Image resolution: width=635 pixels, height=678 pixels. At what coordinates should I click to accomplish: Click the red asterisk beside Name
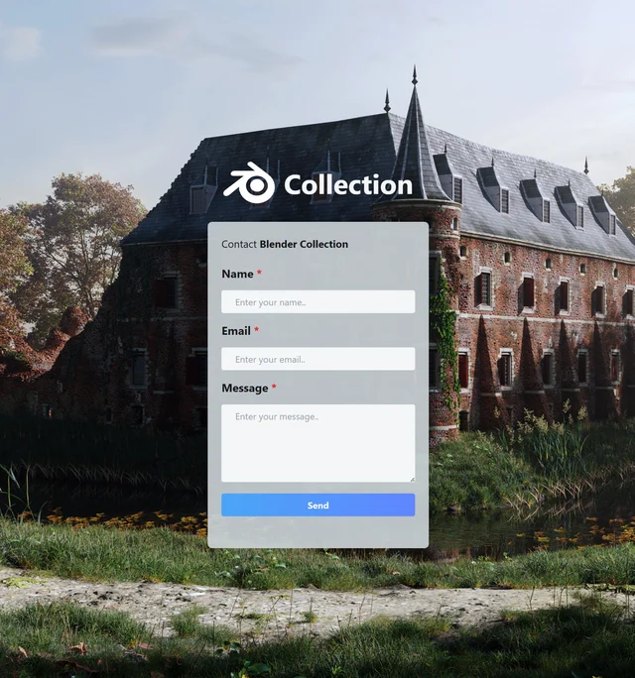(x=260, y=274)
